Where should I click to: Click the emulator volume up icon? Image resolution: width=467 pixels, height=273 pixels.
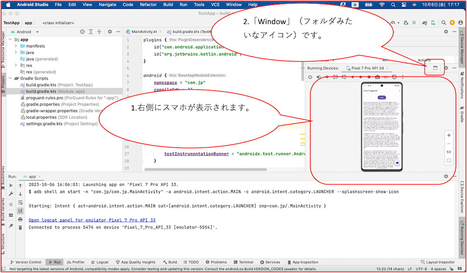click(x=318, y=77)
